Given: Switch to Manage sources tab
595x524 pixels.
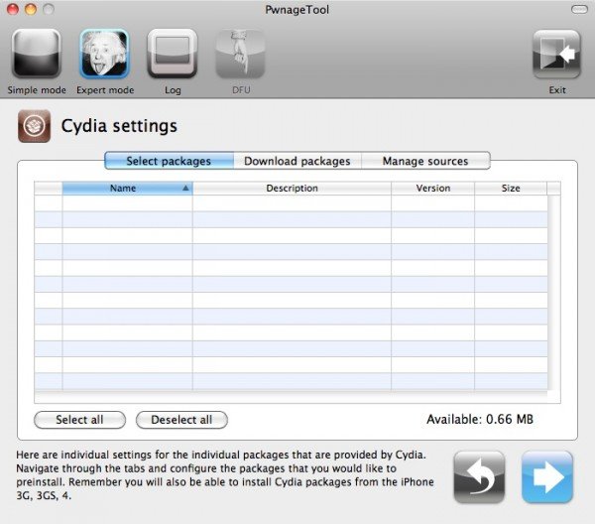Looking at the screenshot, I should click(425, 161).
